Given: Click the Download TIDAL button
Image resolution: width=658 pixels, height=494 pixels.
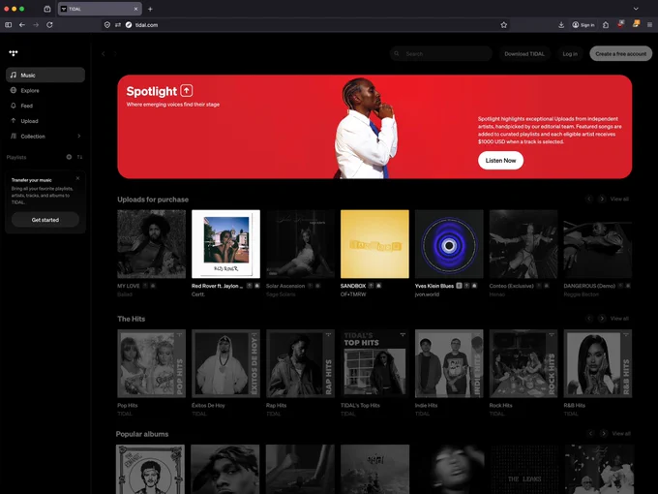Looking at the screenshot, I should coord(524,54).
